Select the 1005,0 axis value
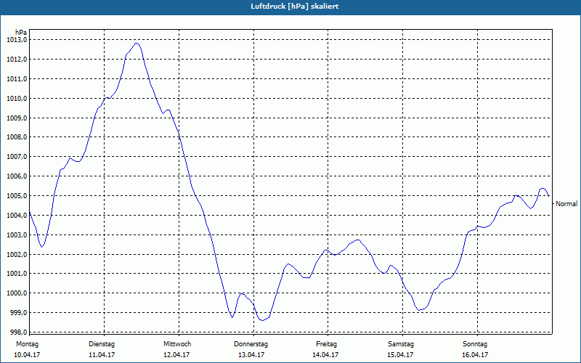The width and height of the screenshot is (581, 363). (17, 195)
